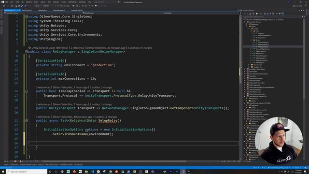Click the Home icon in Solution Explorer toolbar
The height and width of the screenshot is (174, 309).
tap(250, 14)
